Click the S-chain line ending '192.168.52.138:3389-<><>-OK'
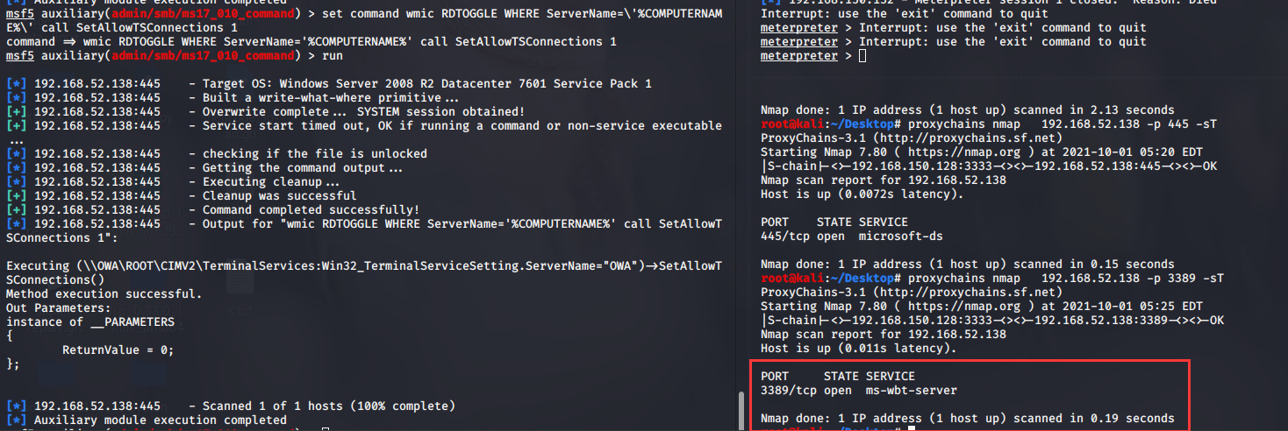The width and height of the screenshot is (1288, 431). pyautogui.click(x=992, y=321)
